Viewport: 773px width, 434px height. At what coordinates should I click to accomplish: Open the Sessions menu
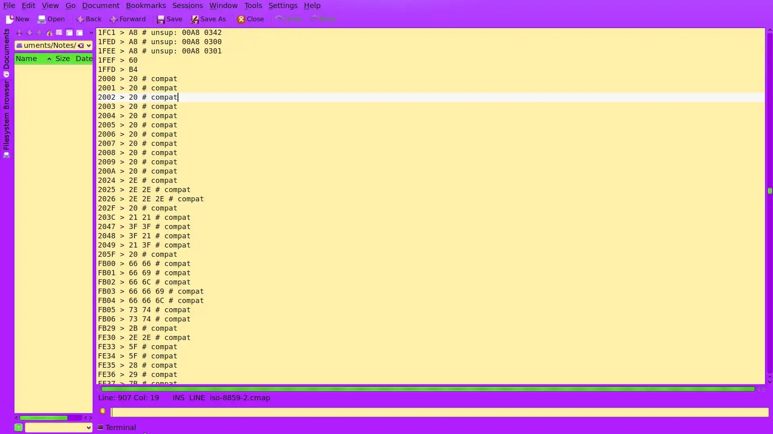tap(187, 6)
